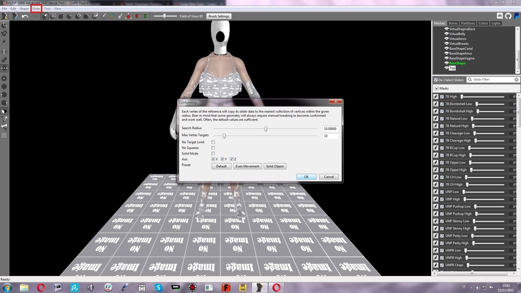The height and width of the screenshot is (293, 521).
Task: Toggle Edit Connected Only icon
Action: pos(4,60)
